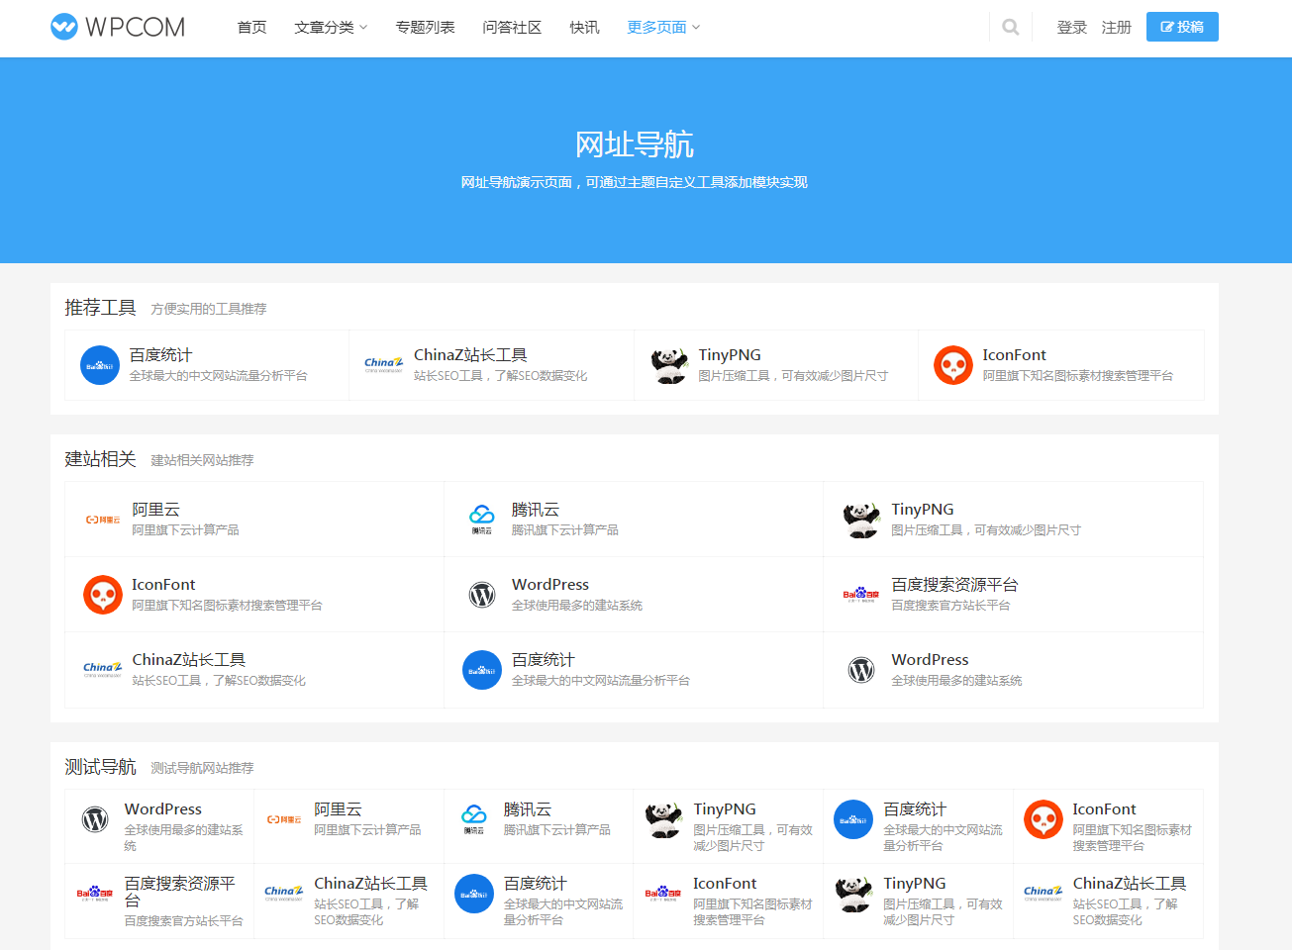Open WordPress title in 测试导航

pyautogui.click(x=163, y=809)
